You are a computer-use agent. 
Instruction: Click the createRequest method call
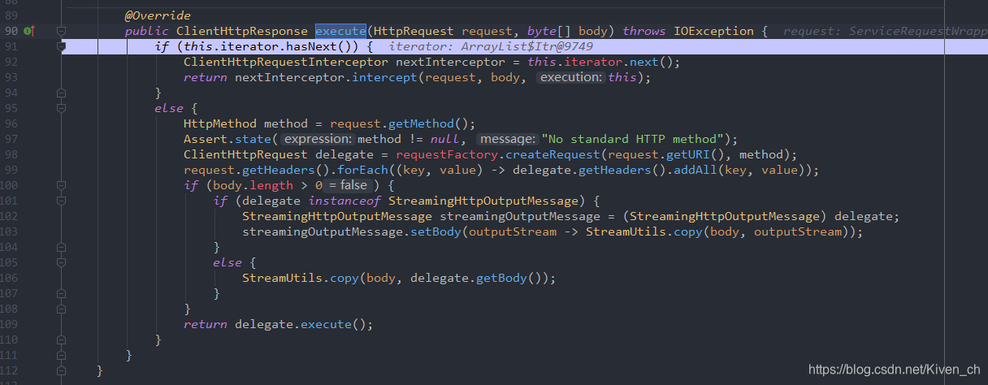(x=553, y=154)
